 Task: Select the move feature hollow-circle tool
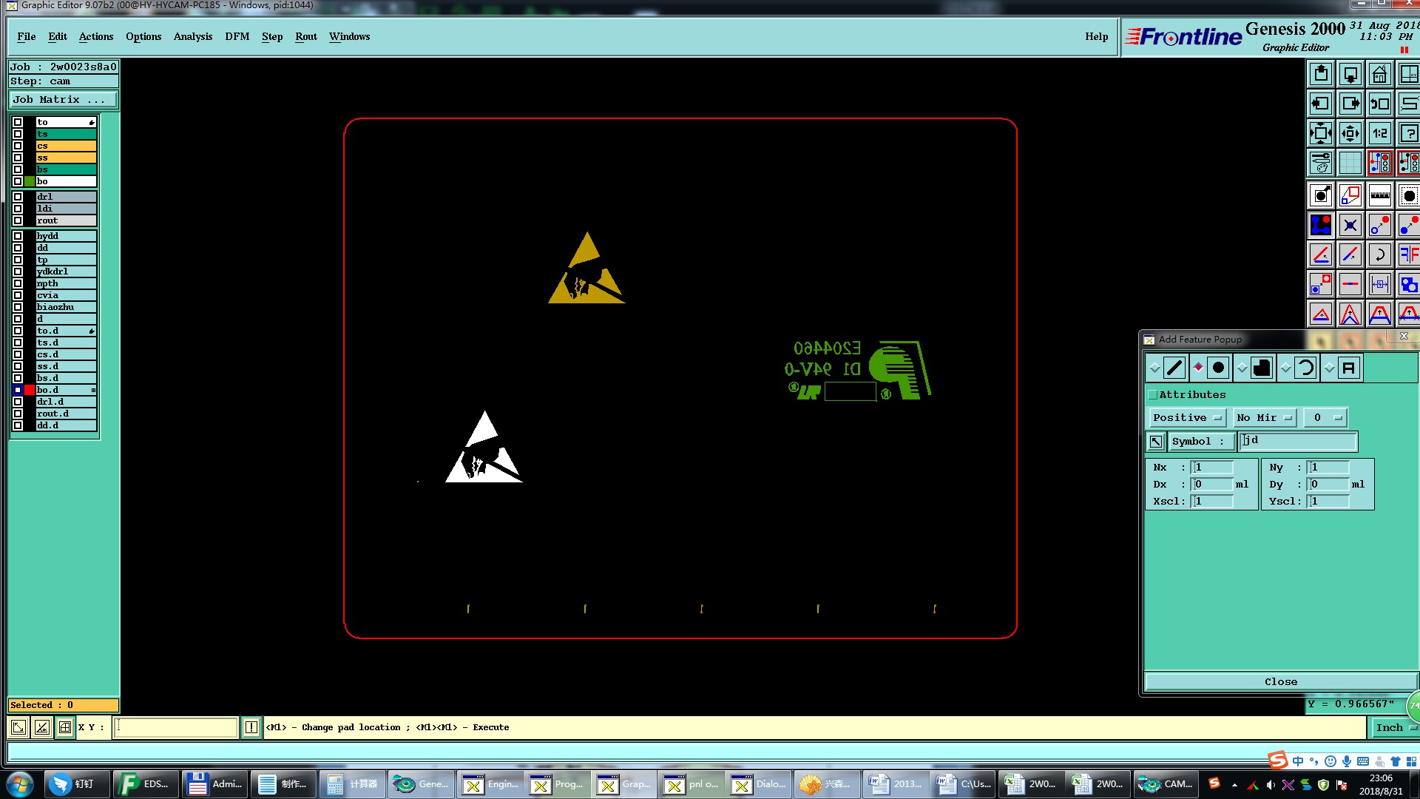point(1380,225)
